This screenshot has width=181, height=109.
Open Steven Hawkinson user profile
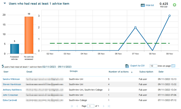(x=12, y=84)
